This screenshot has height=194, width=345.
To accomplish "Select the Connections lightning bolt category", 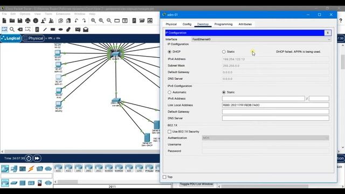I will (x=31, y=169).
